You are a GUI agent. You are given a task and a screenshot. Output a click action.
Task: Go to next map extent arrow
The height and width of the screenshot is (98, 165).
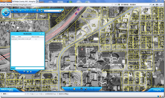click(x=25, y=11)
